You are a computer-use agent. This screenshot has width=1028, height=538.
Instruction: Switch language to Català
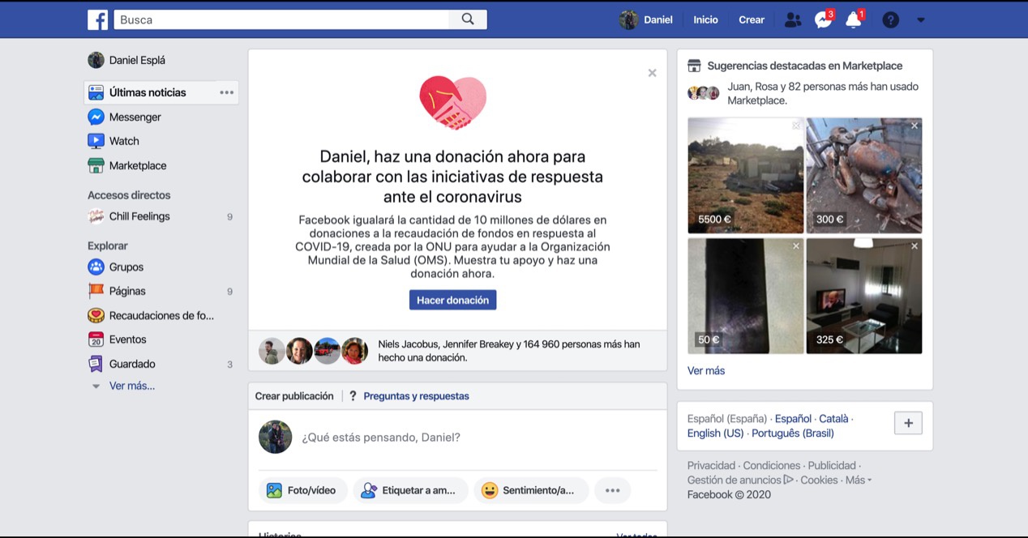(833, 419)
